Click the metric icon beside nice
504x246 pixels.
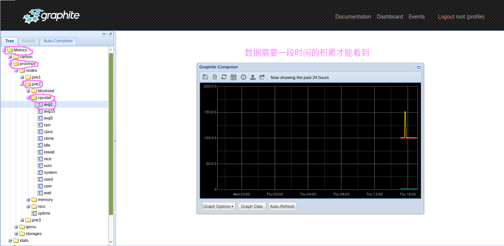(x=40, y=159)
